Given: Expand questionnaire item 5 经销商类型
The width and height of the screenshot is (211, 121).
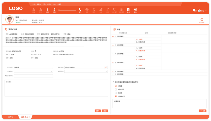Looking at the screenshot, I should [113, 71].
